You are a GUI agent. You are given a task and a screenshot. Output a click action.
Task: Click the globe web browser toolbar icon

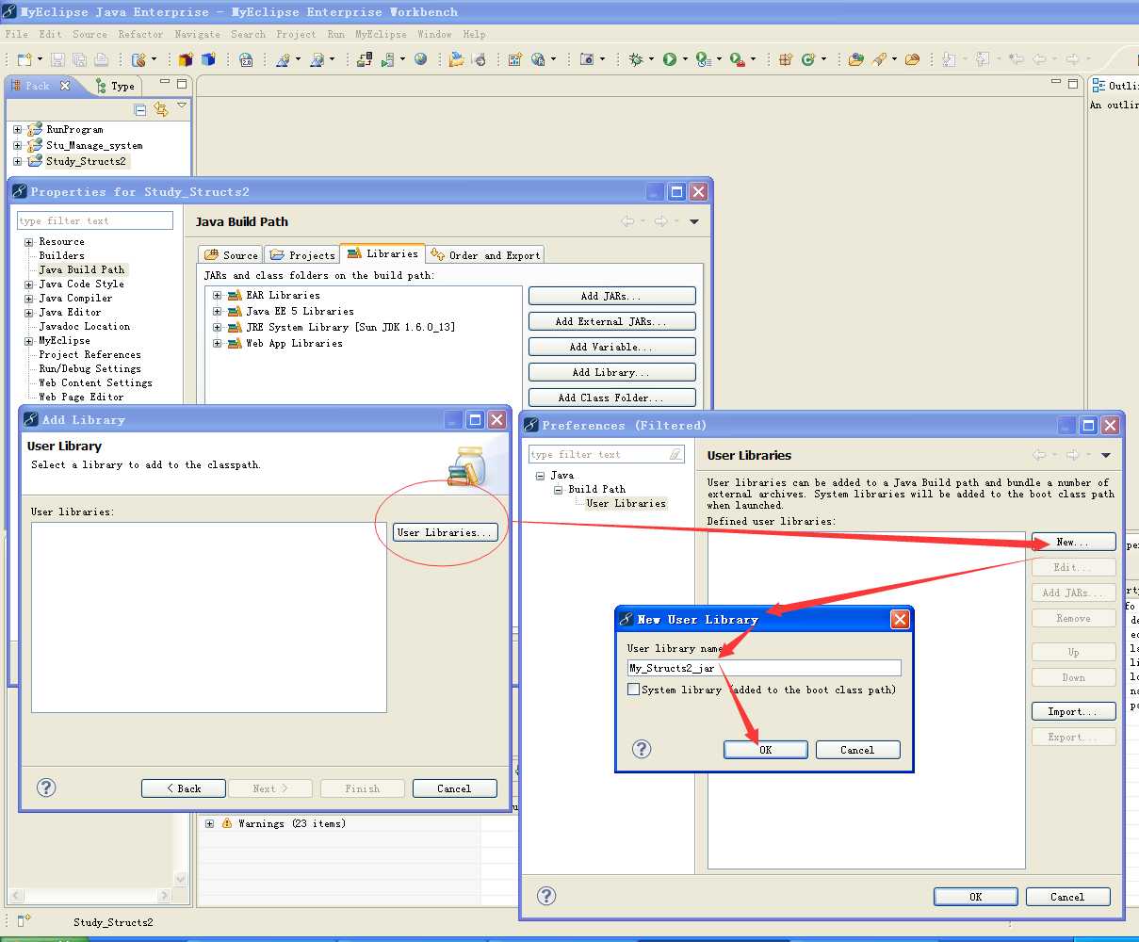pyautogui.click(x=421, y=59)
